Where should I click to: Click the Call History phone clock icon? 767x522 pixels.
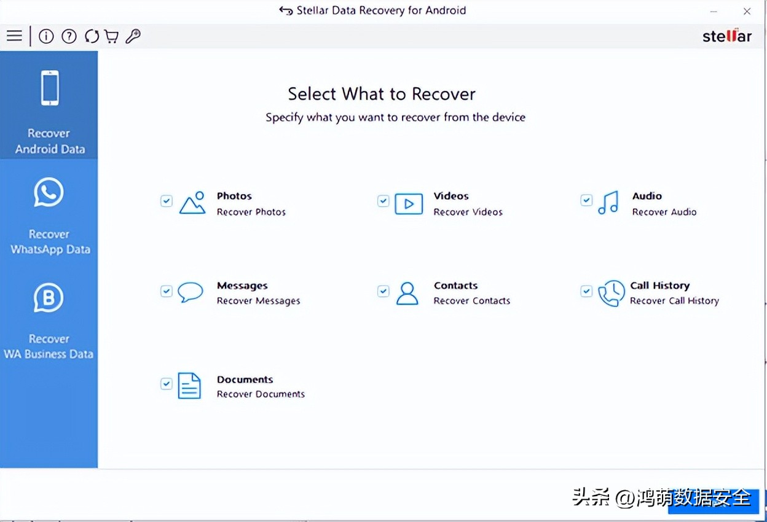click(611, 294)
